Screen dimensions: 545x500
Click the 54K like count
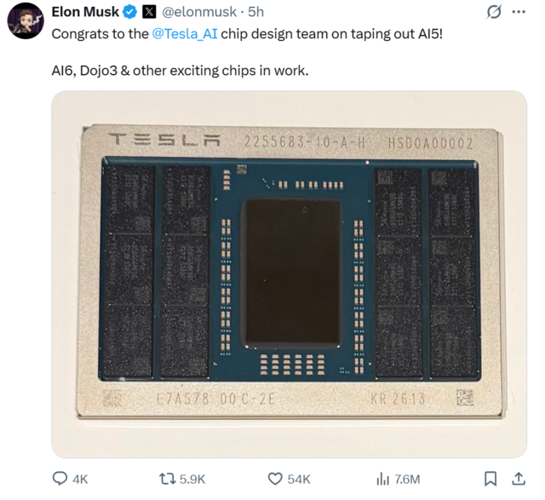(x=299, y=480)
